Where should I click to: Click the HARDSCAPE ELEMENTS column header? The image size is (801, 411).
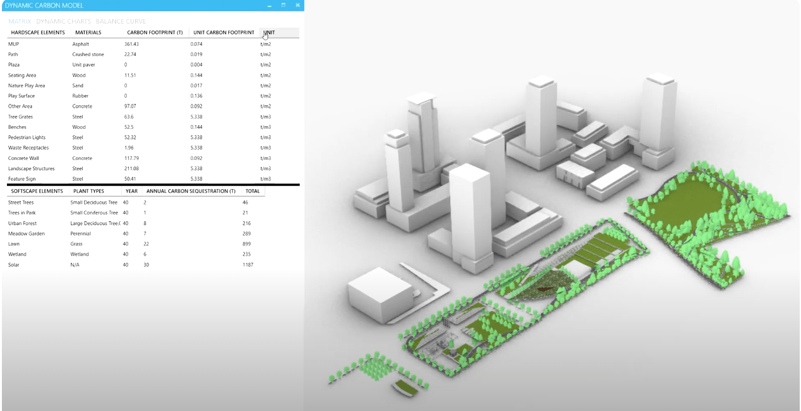38,32
